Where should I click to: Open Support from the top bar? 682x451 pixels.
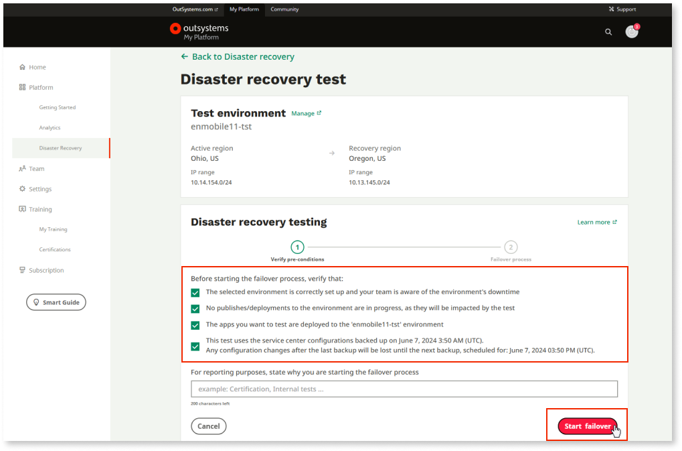coord(622,9)
